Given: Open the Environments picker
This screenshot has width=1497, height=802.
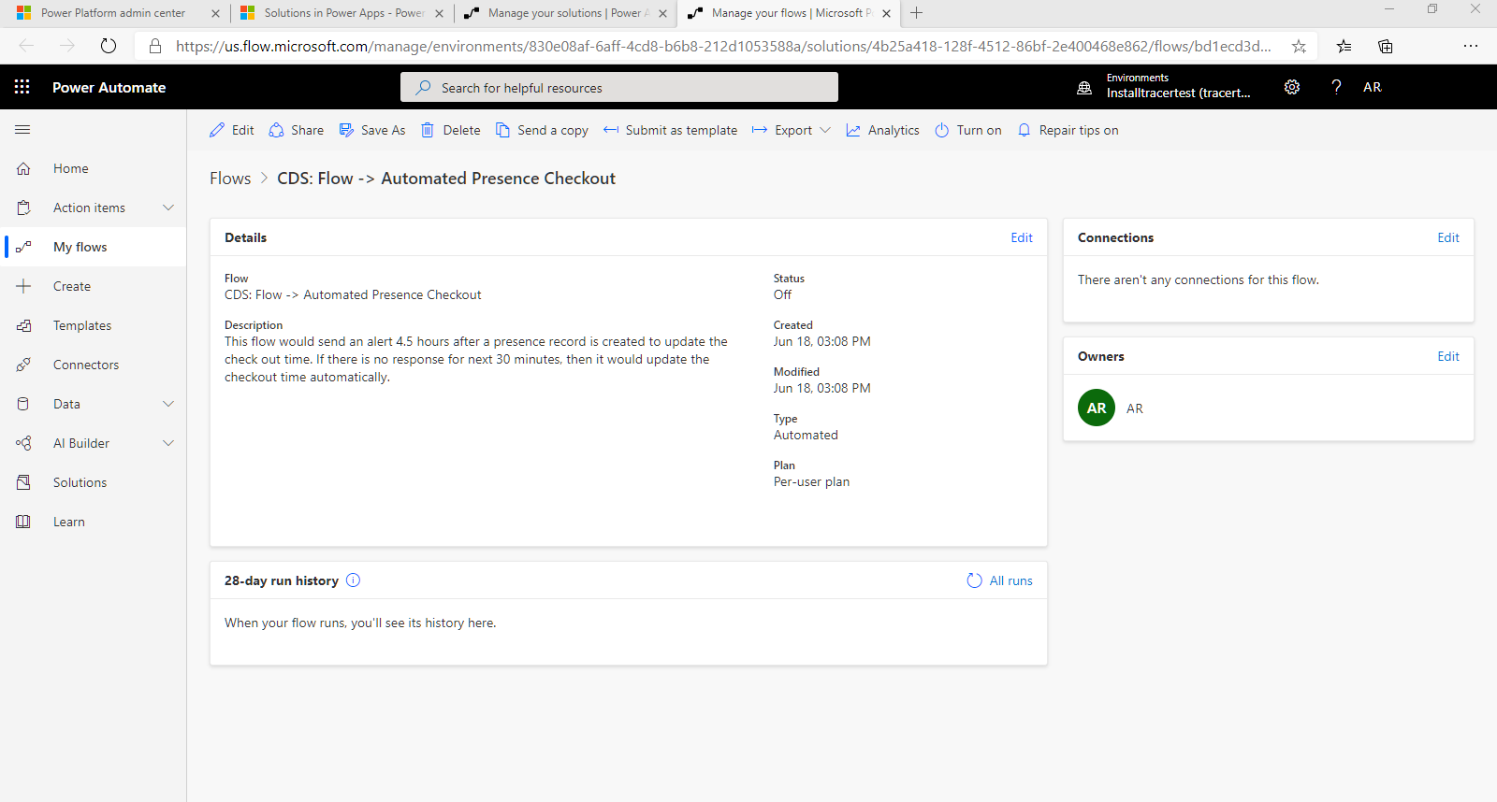Looking at the screenshot, I should click(x=1165, y=87).
